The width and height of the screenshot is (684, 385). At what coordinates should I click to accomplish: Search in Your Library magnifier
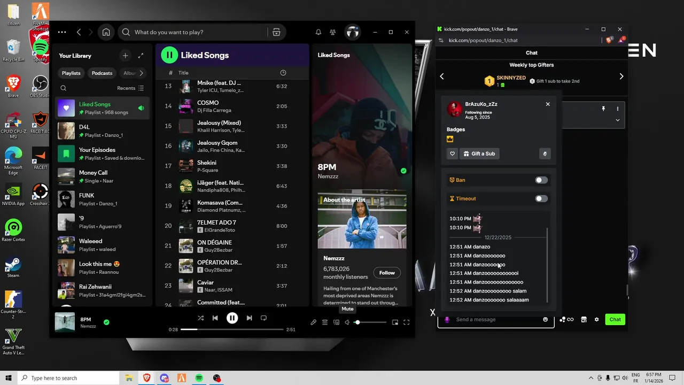pyautogui.click(x=63, y=88)
